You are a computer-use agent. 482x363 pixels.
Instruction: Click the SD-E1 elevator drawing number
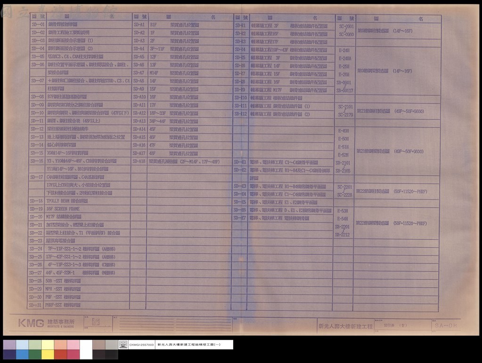tap(240, 162)
